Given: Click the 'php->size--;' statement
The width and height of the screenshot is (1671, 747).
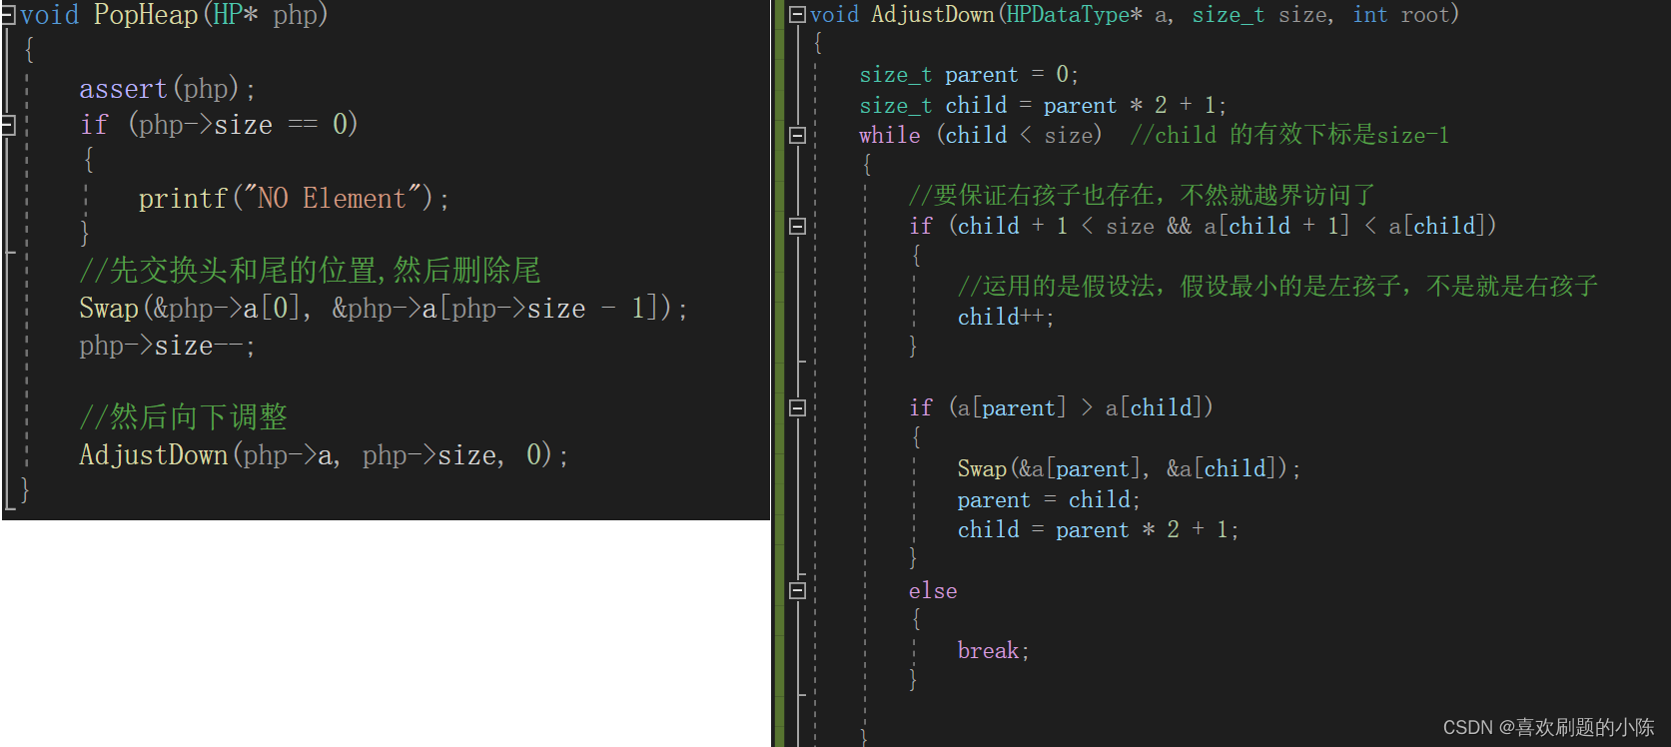Looking at the screenshot, I should [167, 346].
